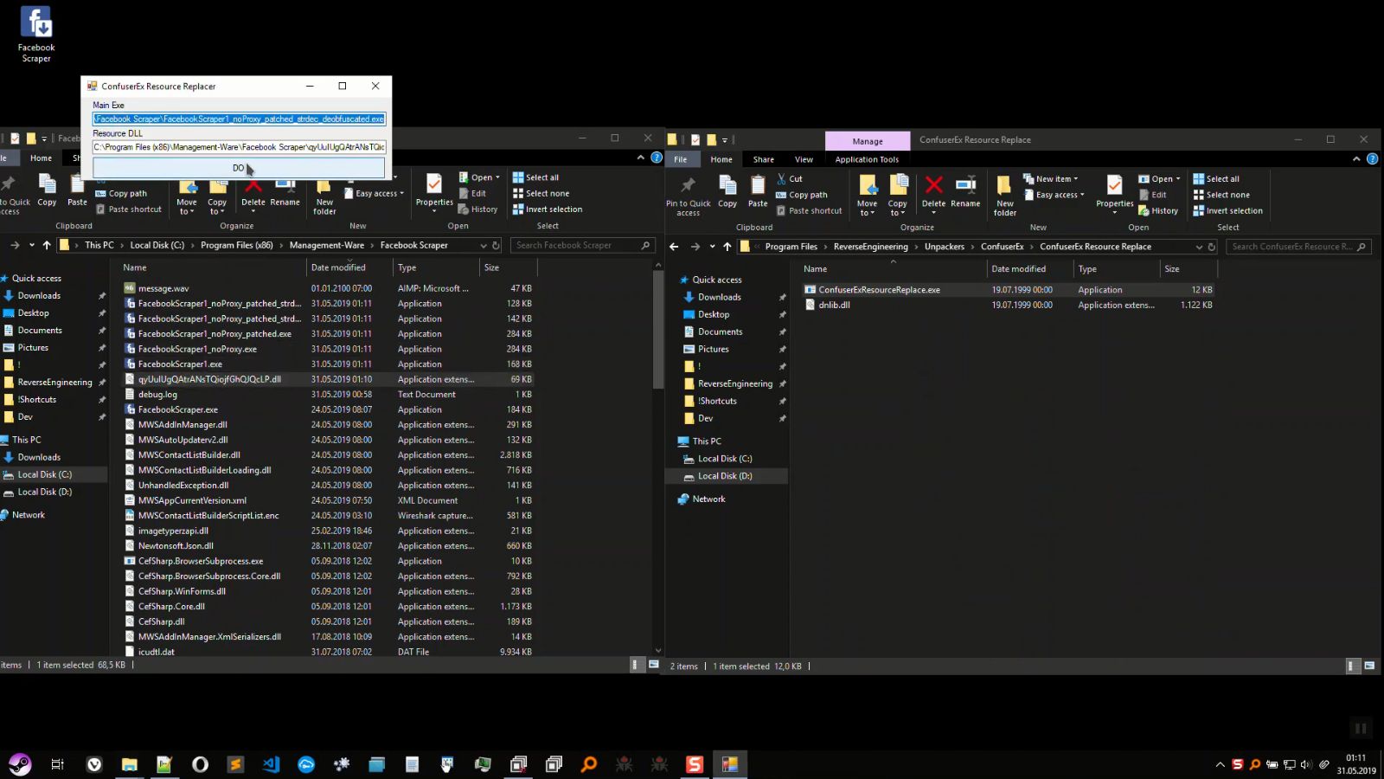Open Steam from the taskbar
The image size is (1384, 779).
(20, 764)
